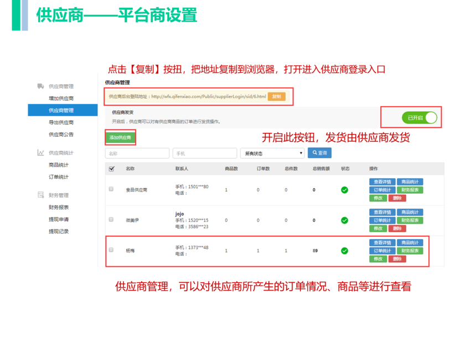This screenshot has height=357, width=476.
Task: Go to 提现申请 in sidebar menu
Action: click(x=59, y=220)
